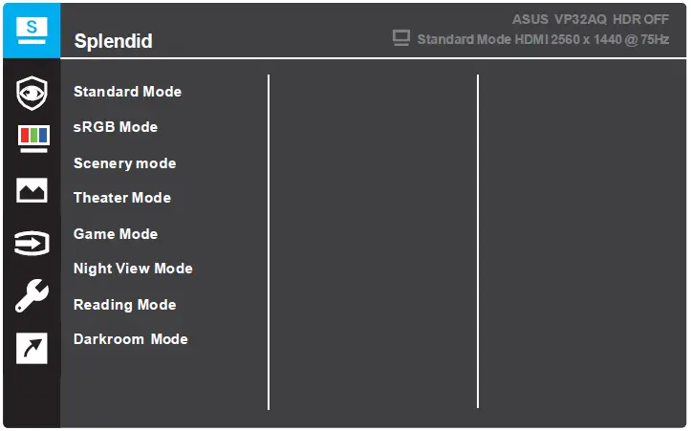The height and width of the screenshot is (431, 691).
Task: Click the small monitor icon in header
Action: [401, 38]
